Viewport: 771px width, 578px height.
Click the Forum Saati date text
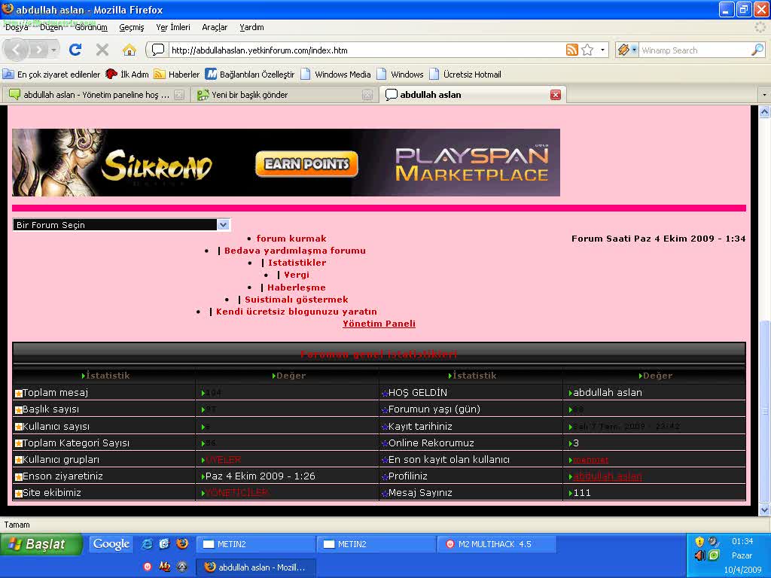pos(658,239)
